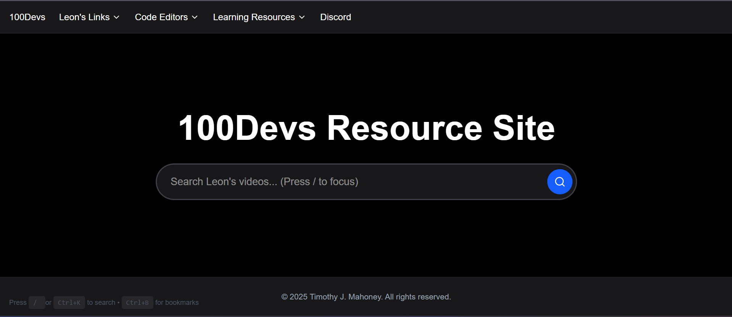The image size is (732, 317).
Task: Click the Ctrl+K shortcut key badge
Action: tap(69, 303)
